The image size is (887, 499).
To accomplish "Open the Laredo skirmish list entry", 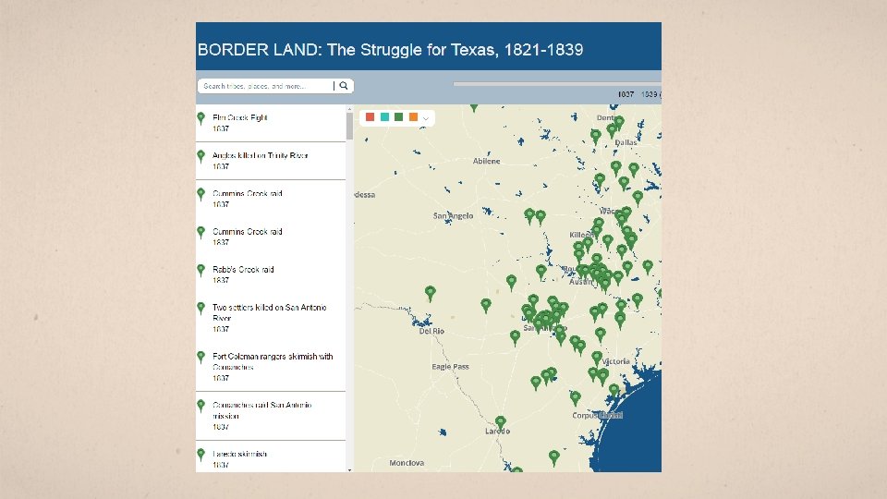I will [271, 457].
